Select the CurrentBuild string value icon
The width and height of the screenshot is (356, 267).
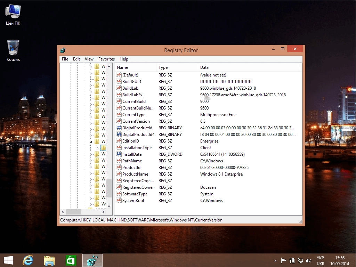119,101
